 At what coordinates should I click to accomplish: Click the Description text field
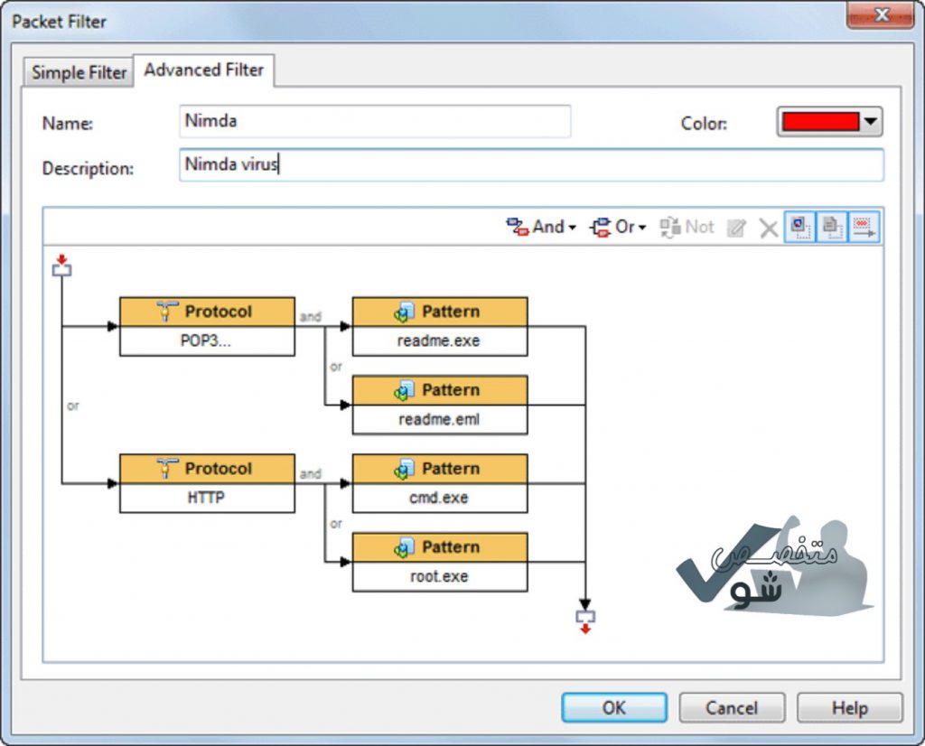531,165
